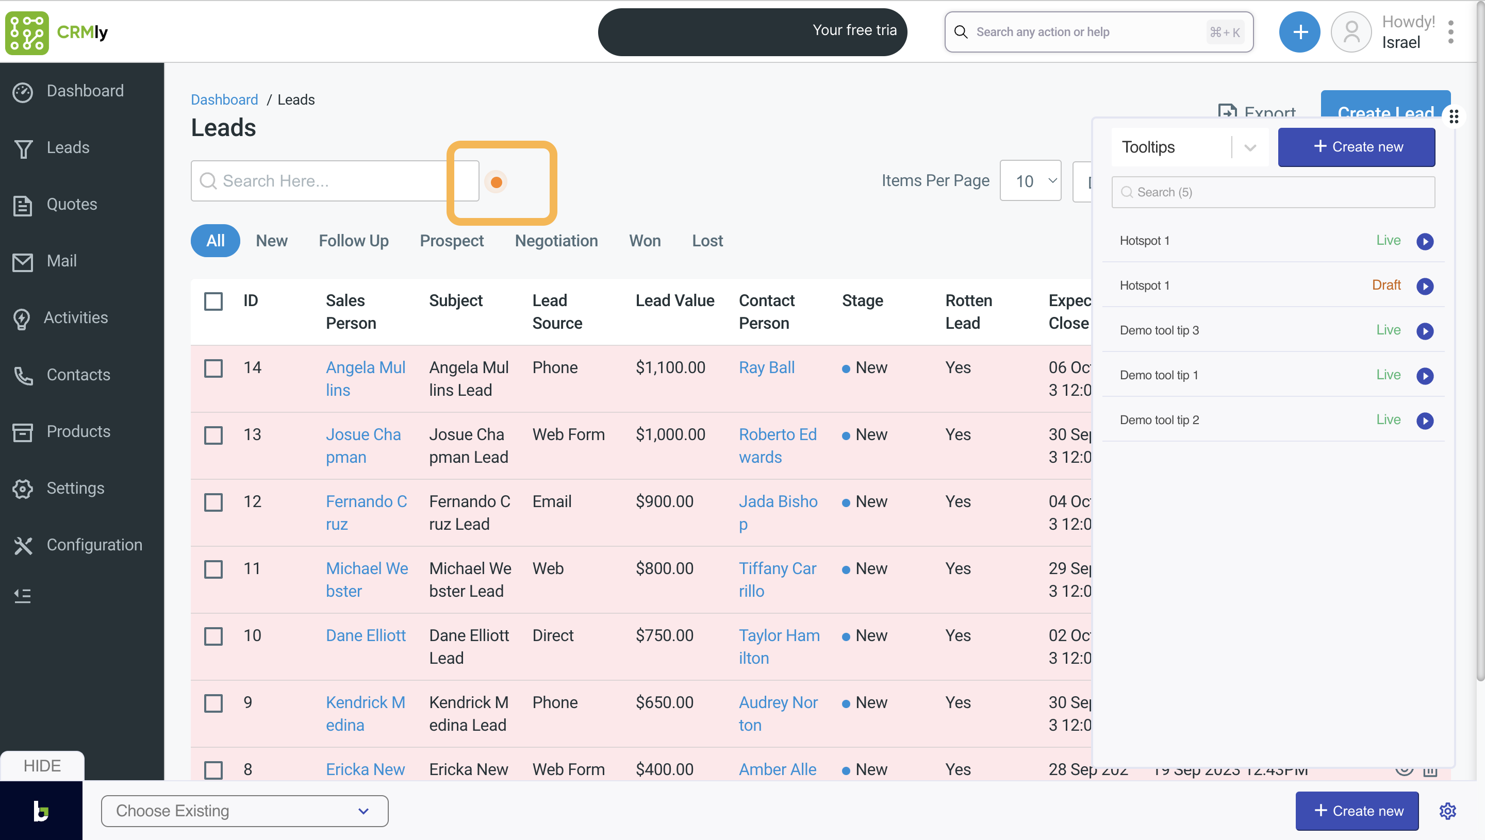Switch to the Follow Up tab
Image resolution: width=1485 pixels, height=840 pixels.
353,241
